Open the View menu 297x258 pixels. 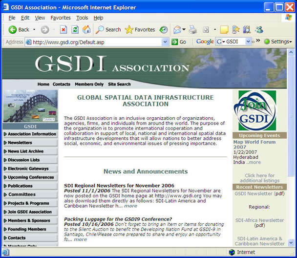pos(40,18)
